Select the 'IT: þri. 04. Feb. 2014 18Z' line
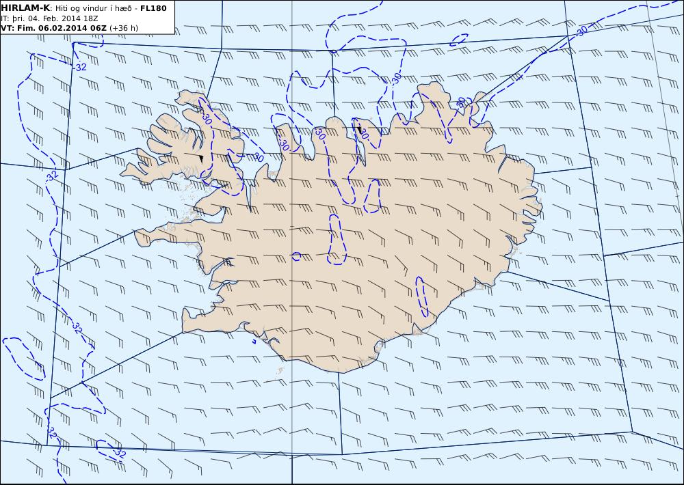The height and width of the screenshot is (485, 684). (x=49, y=18)
